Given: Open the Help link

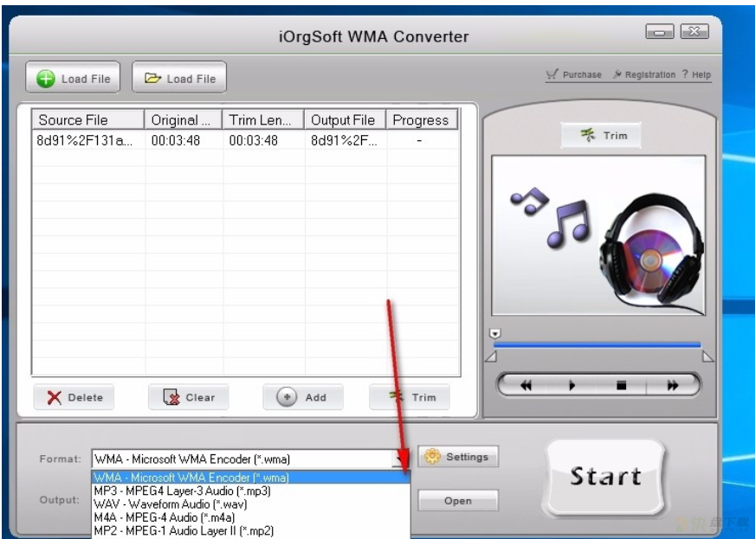Looking at the screenshot, I should point(697,74).
